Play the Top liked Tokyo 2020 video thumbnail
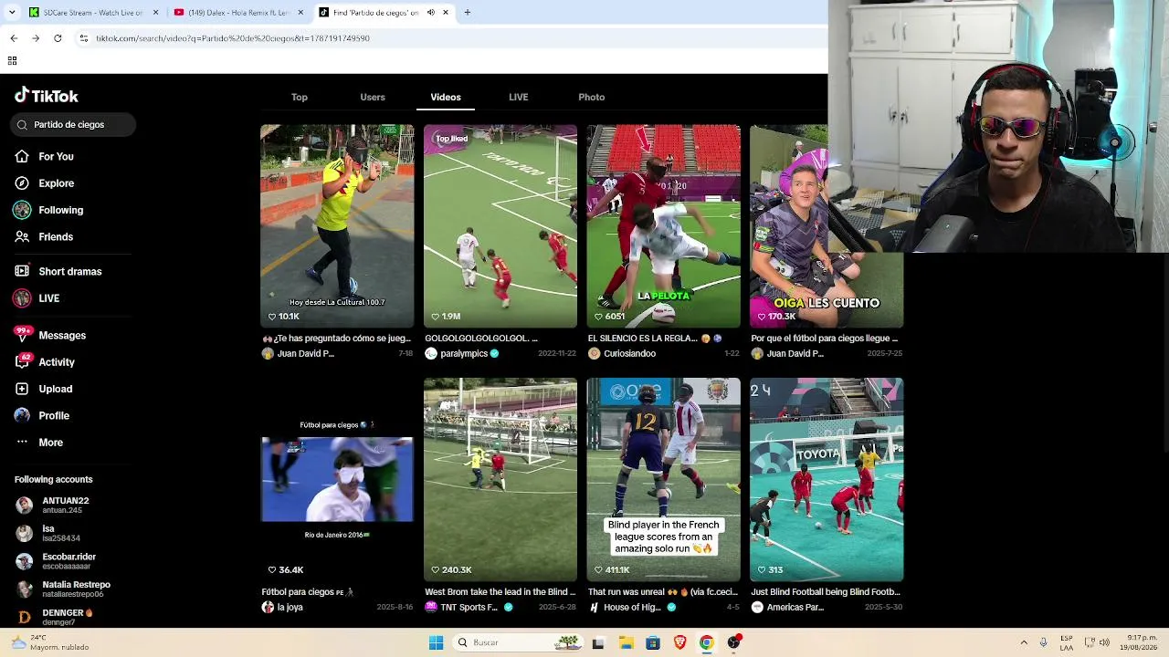1169x657 pixels. [x=500, y=226]
